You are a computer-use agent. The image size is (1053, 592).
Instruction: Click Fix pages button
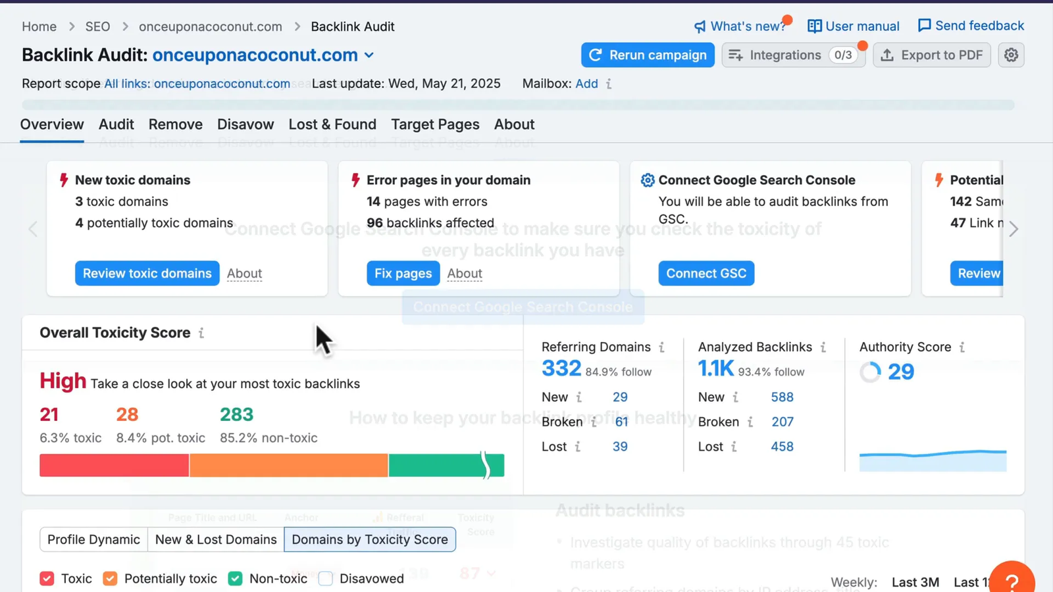403,274
